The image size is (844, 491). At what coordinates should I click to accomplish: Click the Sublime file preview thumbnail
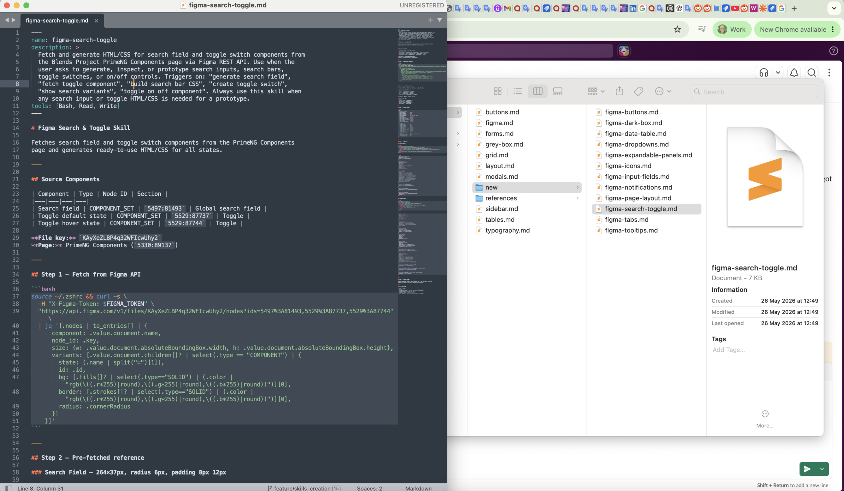(x=765, y=177)
